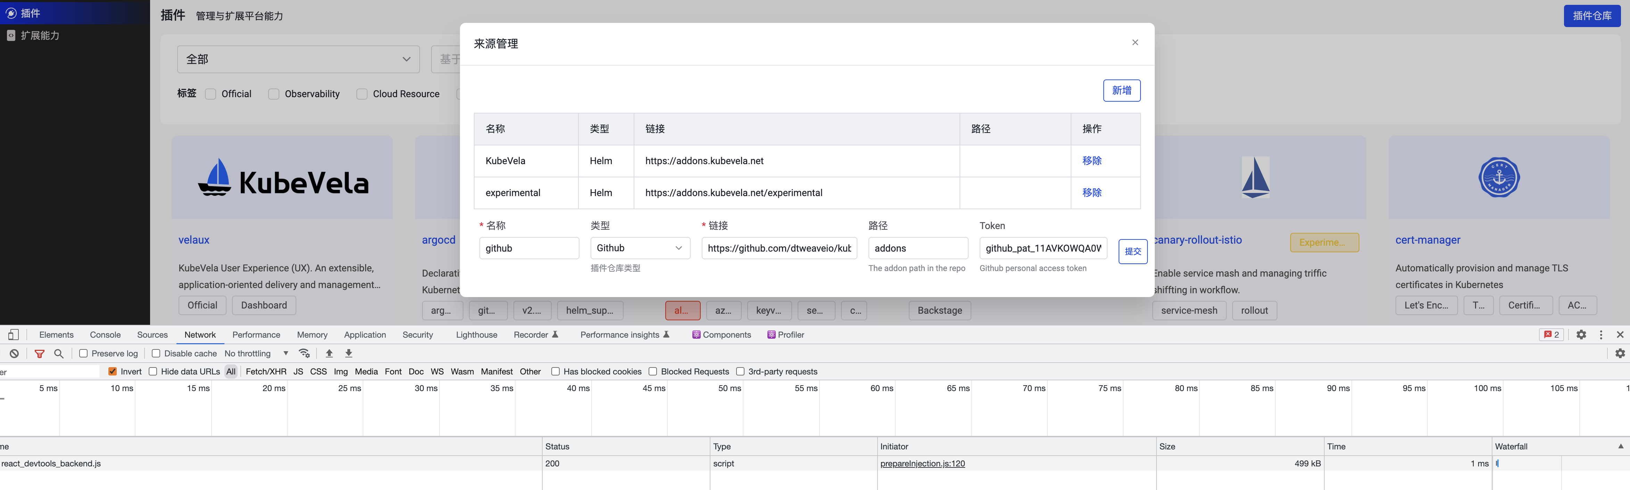This screenshot has height=490, width=1630.
Task: Check the Official tag filter
Action: coord(210,94)
